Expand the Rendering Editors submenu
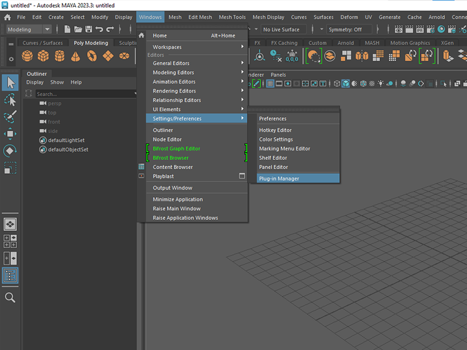Viewport: 467px width, 350px height. [197, 91]
